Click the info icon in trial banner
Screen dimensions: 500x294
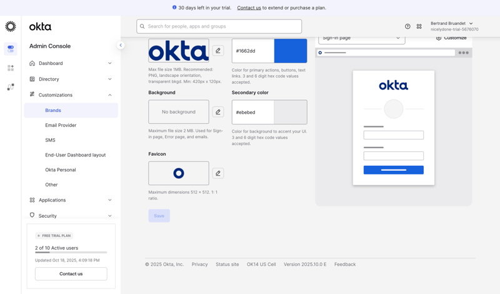(x=174, y=8)
